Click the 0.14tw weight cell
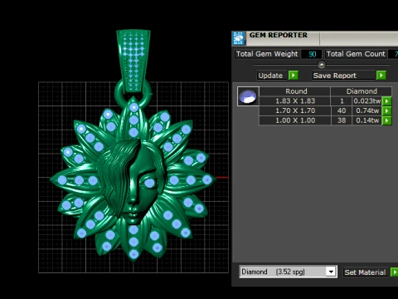 click(x=367, y=120)
